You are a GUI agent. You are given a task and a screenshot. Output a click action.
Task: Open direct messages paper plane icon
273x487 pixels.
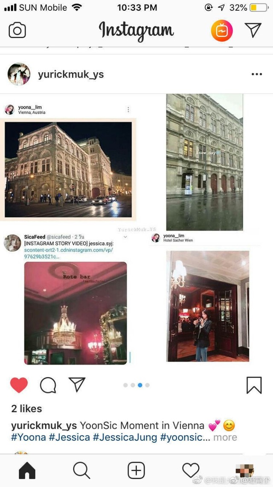pos(253,30)
